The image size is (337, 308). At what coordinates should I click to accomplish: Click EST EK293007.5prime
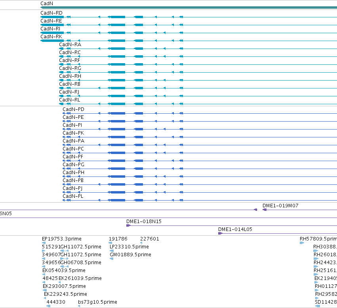click(64, 287)
